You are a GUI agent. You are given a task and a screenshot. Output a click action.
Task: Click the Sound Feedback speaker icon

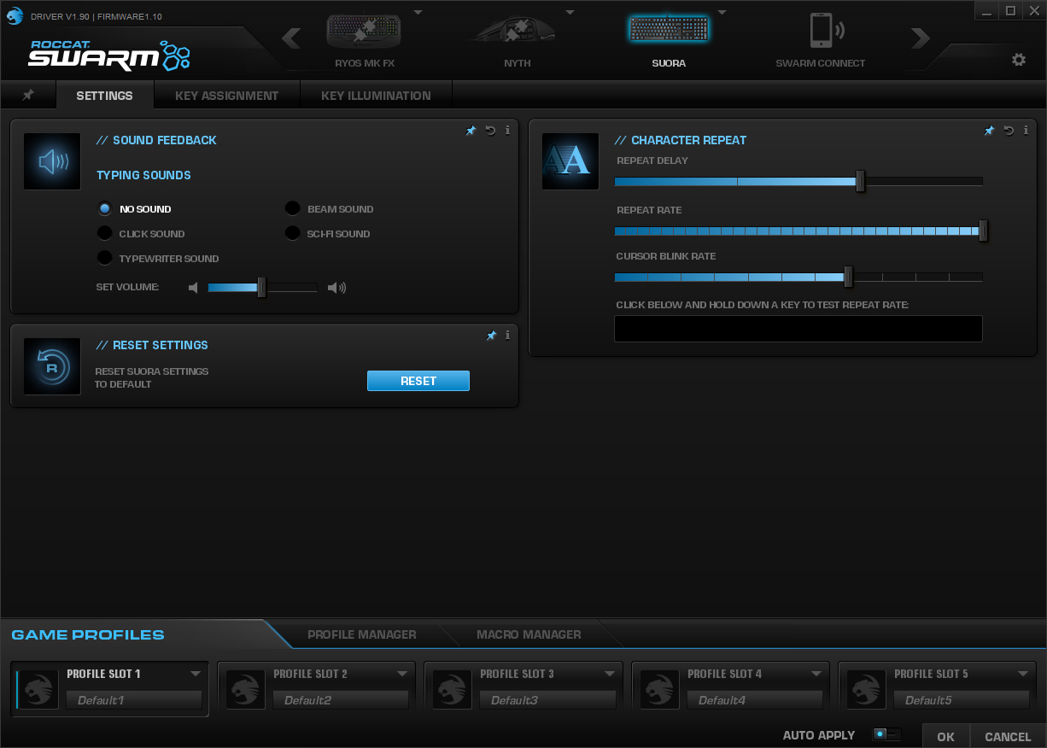coord(52,161)
